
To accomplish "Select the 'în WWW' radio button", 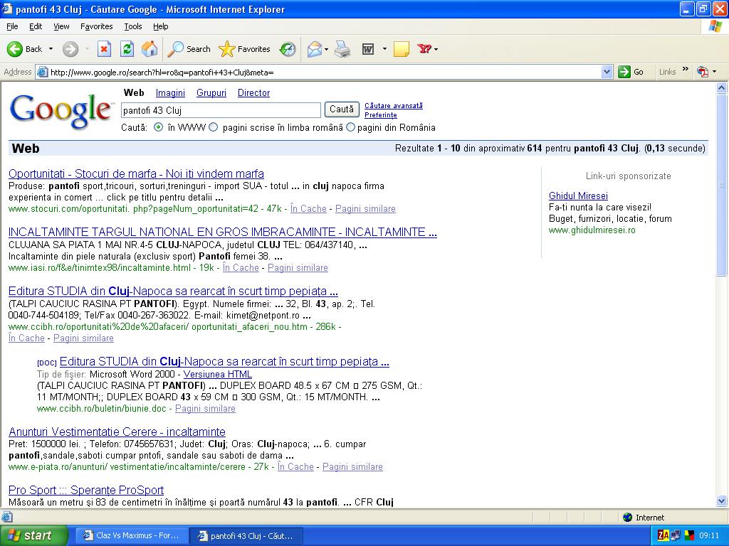I will pos(159,127).
